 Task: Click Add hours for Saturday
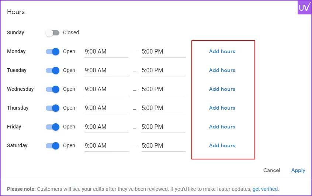[222, 145]
